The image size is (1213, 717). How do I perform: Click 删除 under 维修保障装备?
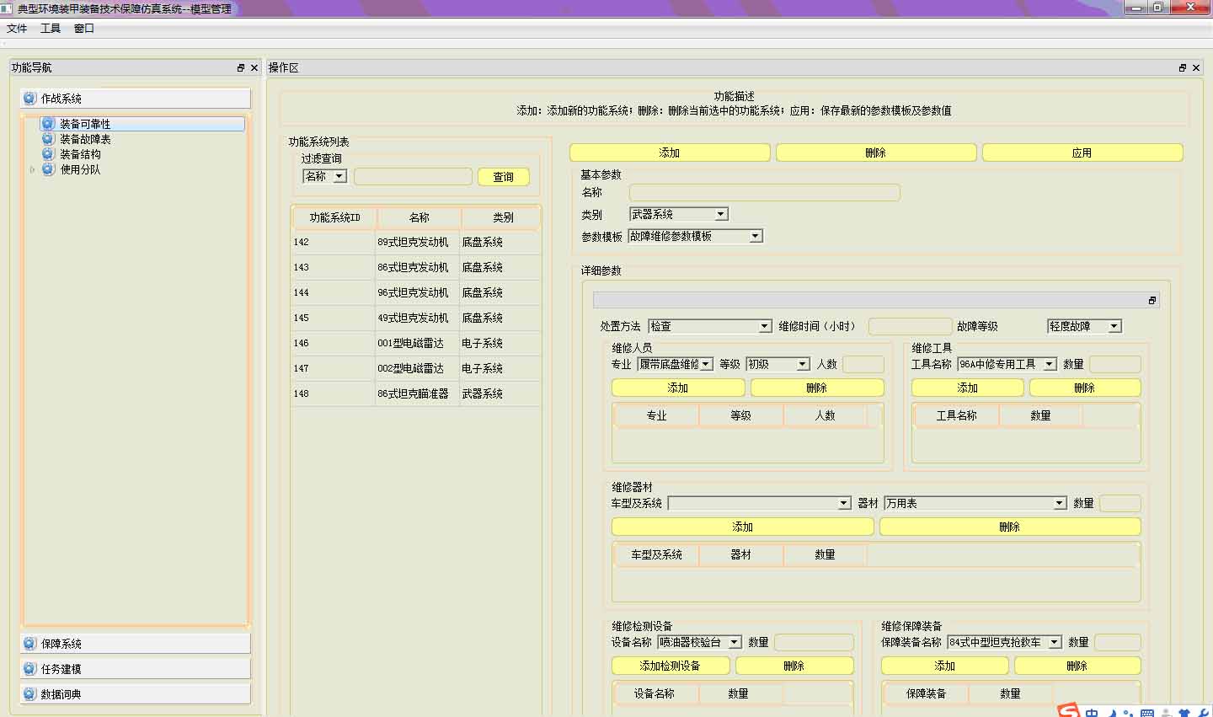coord(1077,666)
